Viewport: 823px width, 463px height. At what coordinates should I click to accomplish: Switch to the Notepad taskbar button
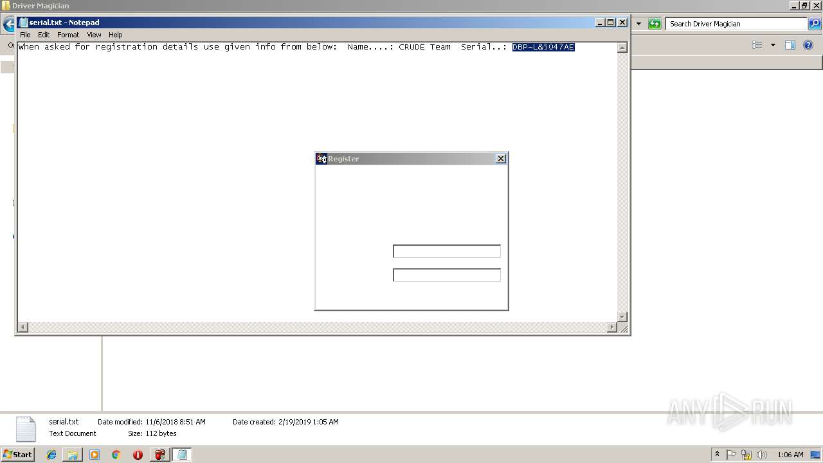pos(182,455)
